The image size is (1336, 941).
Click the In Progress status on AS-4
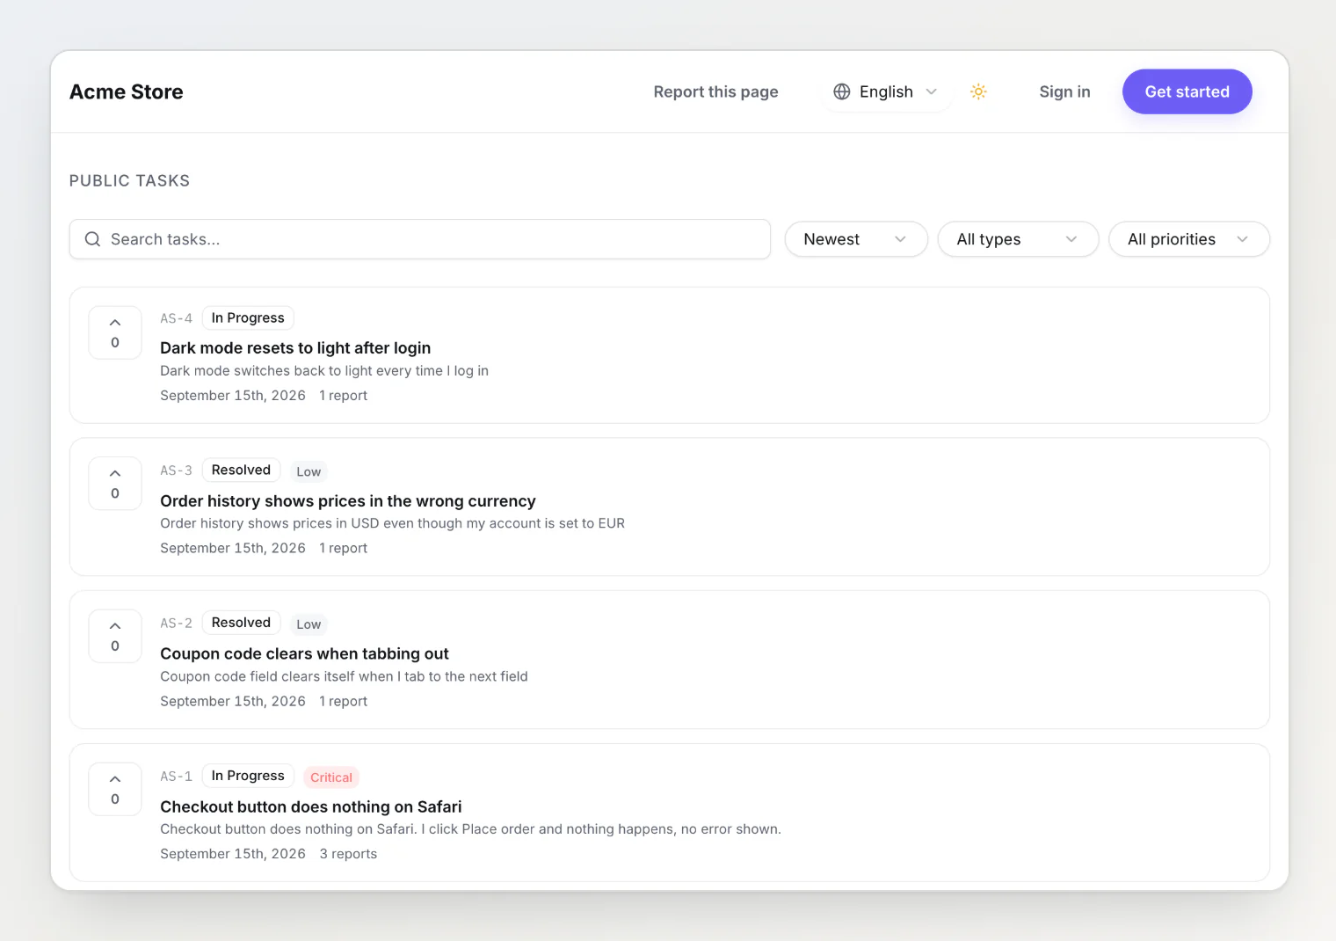click(x=248, y=317)
